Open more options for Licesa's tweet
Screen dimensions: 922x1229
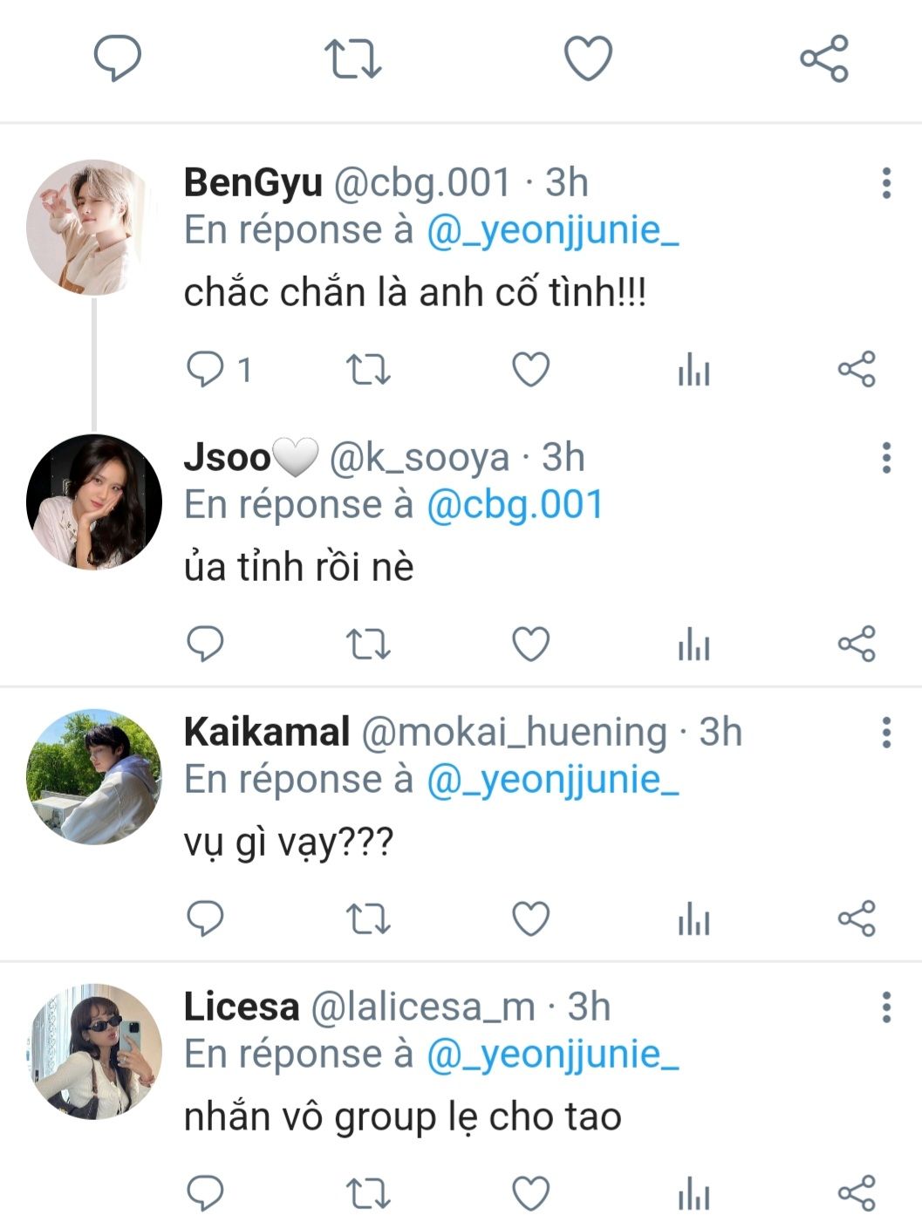point(886,1007)
